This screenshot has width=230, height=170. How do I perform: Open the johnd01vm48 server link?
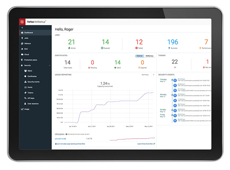pyautogui.click(x=61, y=138)
